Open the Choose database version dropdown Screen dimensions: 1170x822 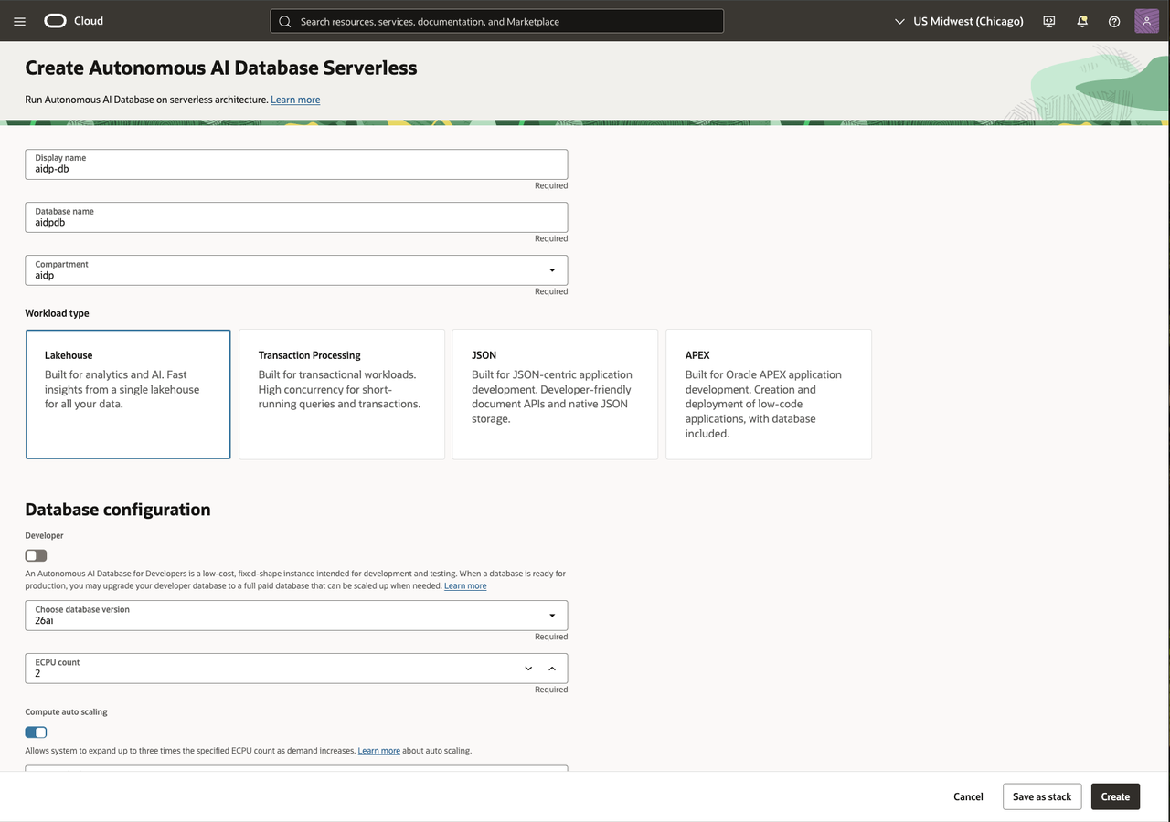coord(296,616)
